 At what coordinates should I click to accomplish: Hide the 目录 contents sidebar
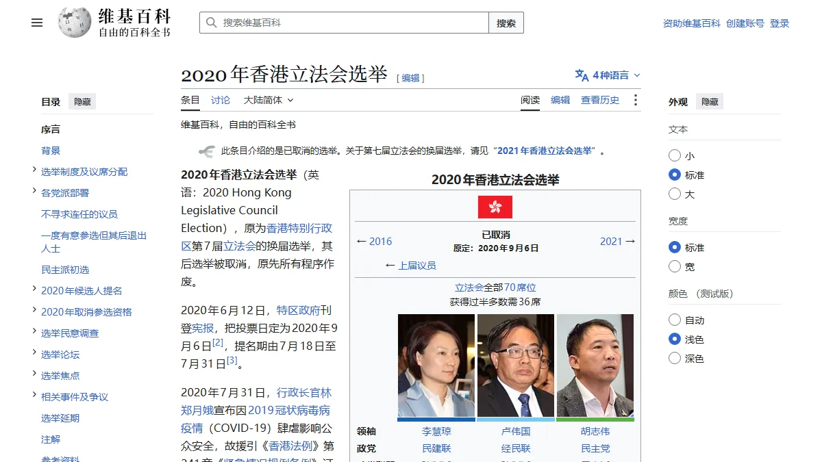(82, 102)
